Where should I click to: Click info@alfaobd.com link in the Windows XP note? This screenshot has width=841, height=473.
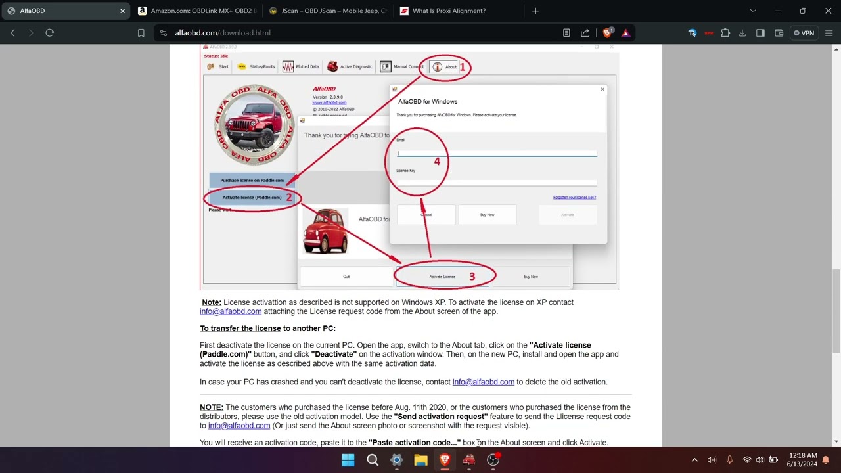pos(231,311)
